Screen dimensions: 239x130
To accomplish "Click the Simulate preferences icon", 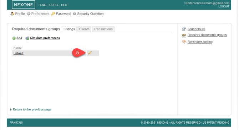I will coord(27,38).
